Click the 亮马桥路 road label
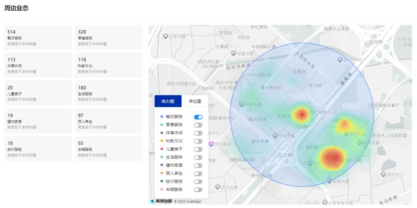Viewport: 417px width, 208px height. pos(388,199)
